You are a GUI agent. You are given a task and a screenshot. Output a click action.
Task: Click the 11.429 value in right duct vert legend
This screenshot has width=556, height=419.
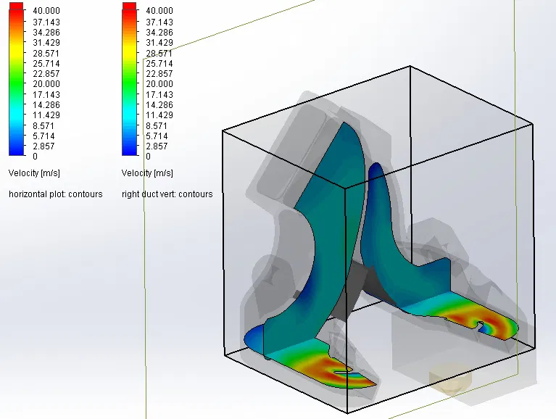159,115
